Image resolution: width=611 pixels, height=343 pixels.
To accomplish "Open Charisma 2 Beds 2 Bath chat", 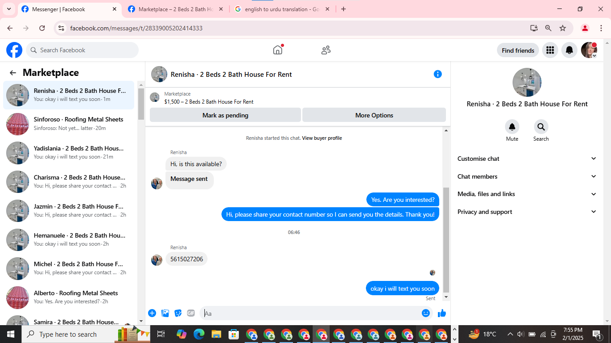I will [x=69, y=182].
